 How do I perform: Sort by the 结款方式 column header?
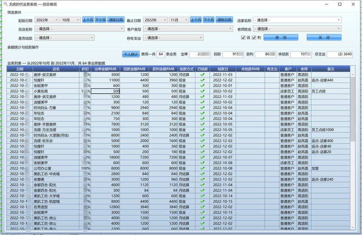[x=186, y=69]
